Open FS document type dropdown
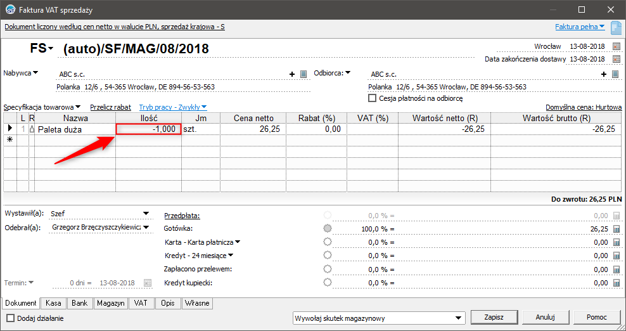 coord(51,49)
